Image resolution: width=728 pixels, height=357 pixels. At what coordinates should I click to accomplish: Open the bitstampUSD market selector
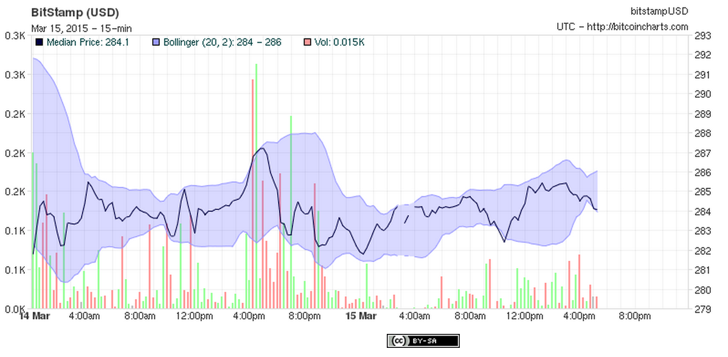tap(659, 10)
